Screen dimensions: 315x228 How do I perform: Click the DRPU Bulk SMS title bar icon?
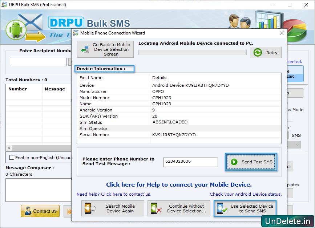coord(4,5)
